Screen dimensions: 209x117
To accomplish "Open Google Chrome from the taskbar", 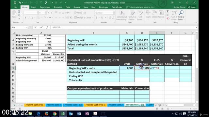I will click(x=55, y=114).
